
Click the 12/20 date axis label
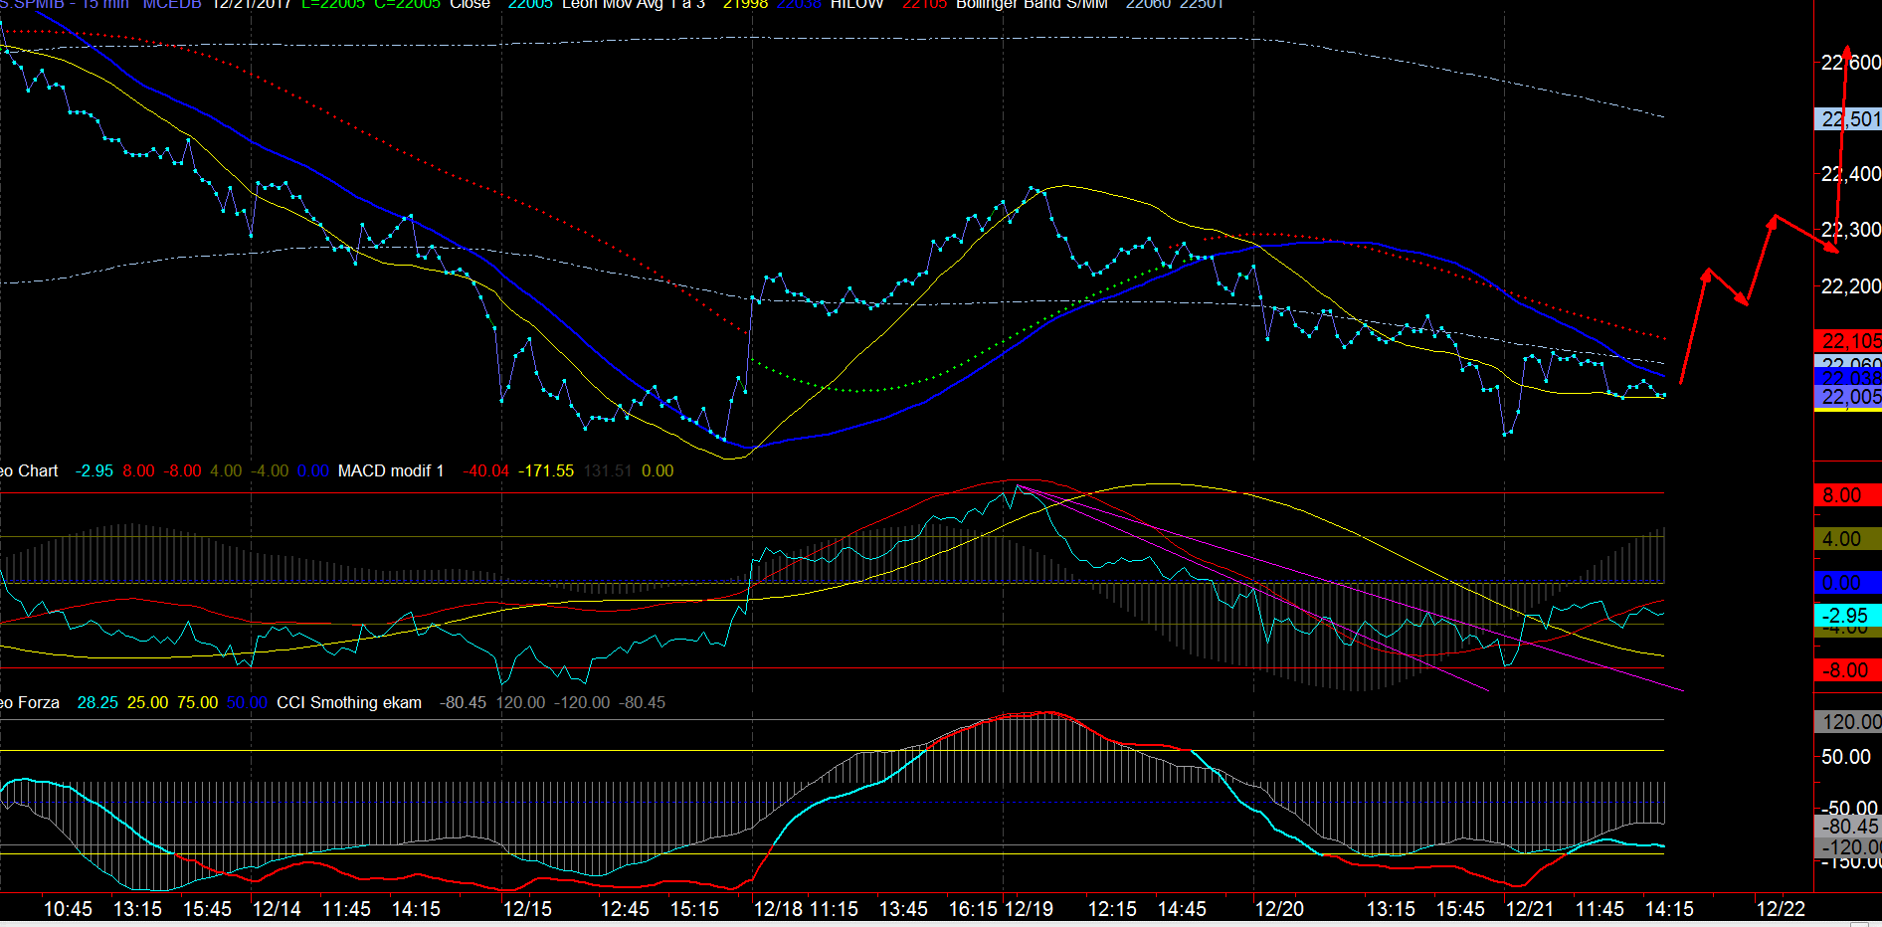pos(1279,909)
